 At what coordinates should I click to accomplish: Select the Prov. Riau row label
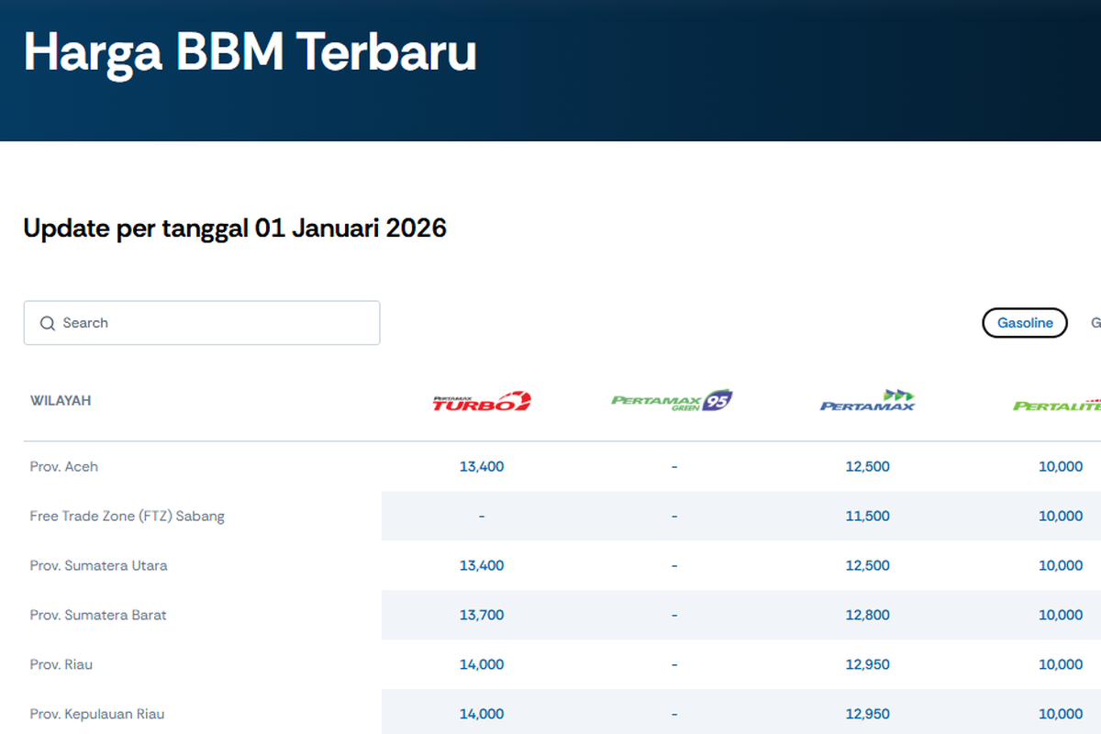(61, 664)
